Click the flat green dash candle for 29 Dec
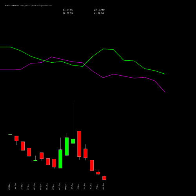Screen dimensions: 196x196 click(x=10, y=134)
